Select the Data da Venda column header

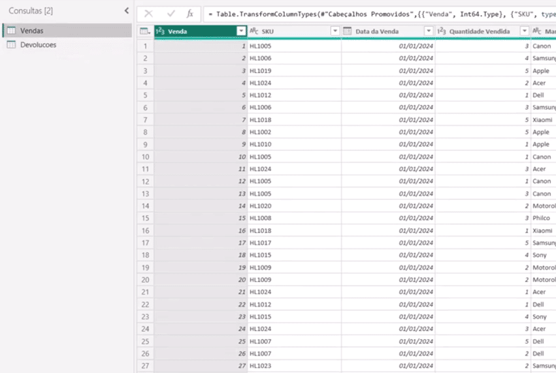coord(388,31)
